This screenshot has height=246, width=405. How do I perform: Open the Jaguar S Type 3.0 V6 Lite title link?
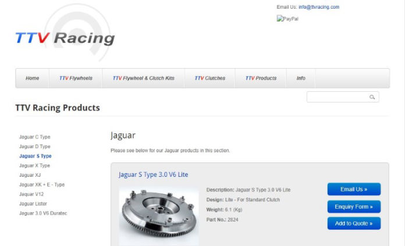[153, 174]
